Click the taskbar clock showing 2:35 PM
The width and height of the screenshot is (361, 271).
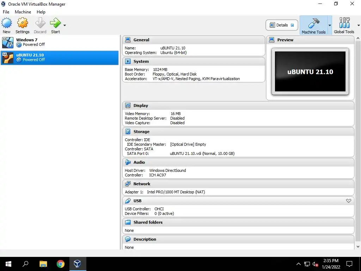pos(331,264)
